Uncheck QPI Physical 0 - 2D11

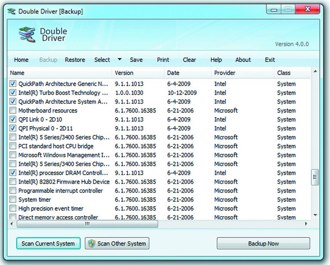pos(13,128)
